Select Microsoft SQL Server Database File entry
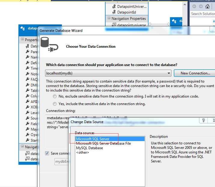Viewport: 215px width, 187px height. point(103,143)
